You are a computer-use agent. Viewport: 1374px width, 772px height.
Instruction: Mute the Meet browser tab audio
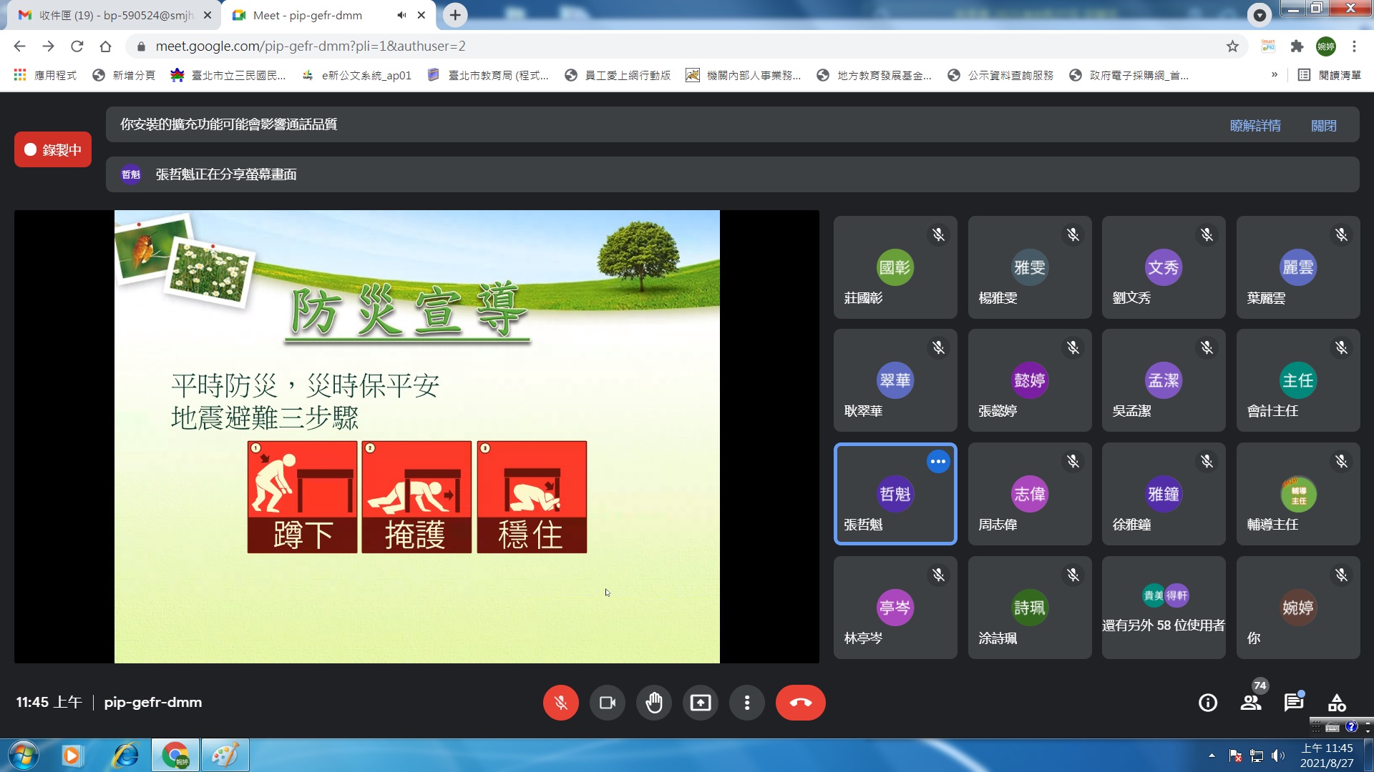pos(401,15)
